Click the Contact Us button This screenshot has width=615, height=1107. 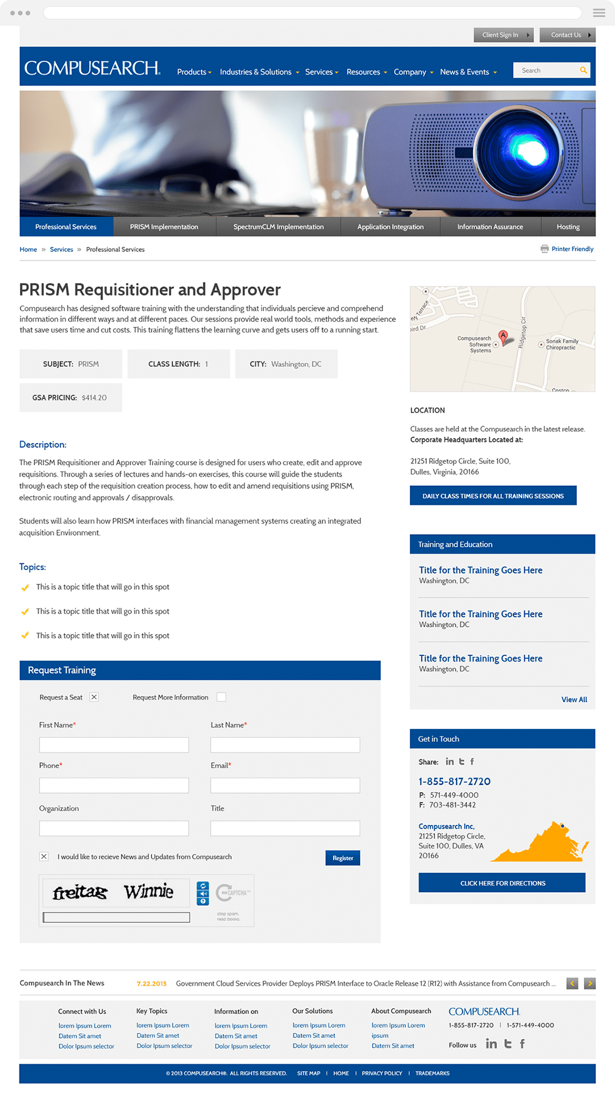(568, 35)
